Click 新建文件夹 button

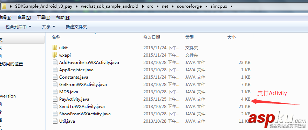[x=76, y=27]
